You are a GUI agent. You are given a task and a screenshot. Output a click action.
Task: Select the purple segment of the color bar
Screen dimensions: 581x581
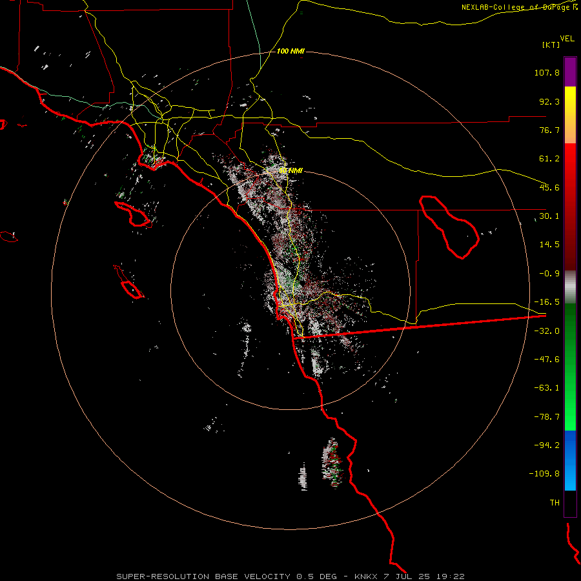[570, 72]
